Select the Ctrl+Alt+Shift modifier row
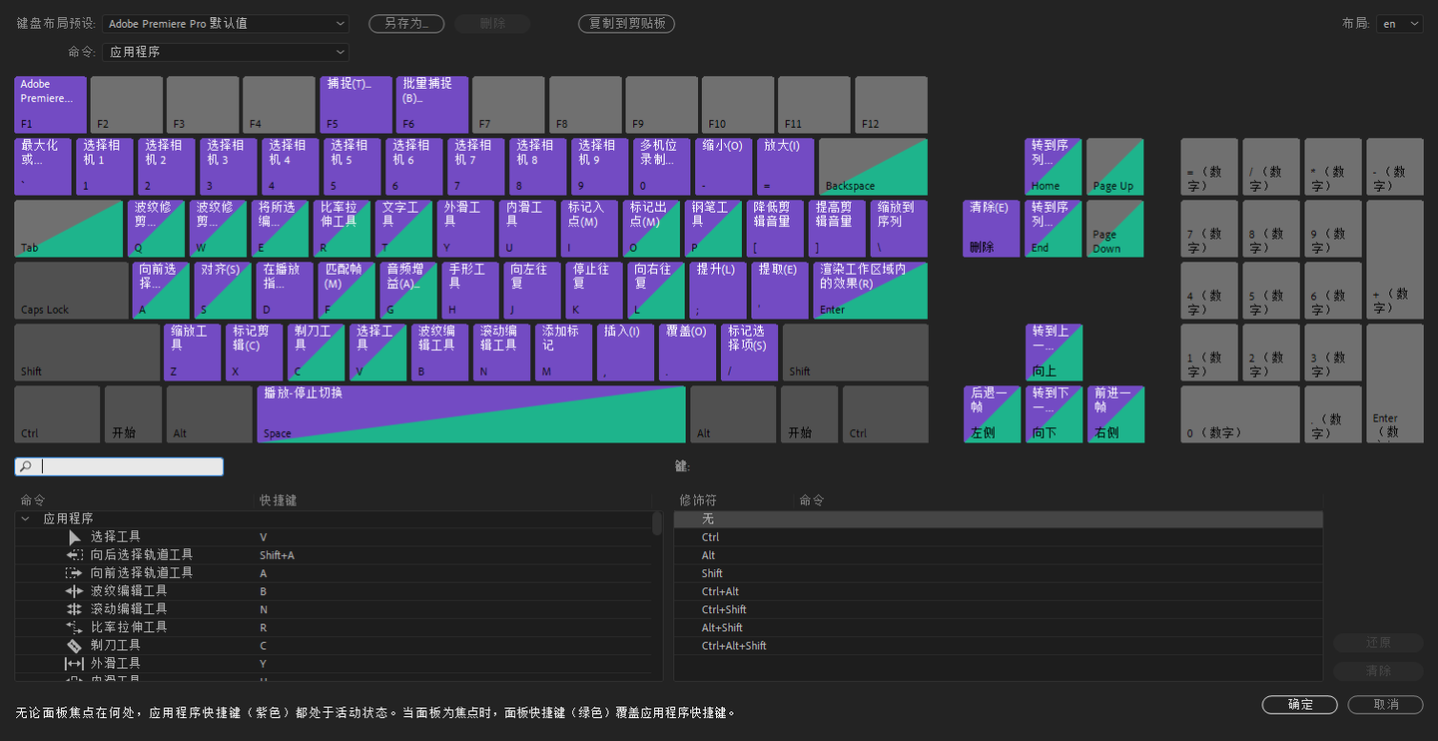 (999, 645)
